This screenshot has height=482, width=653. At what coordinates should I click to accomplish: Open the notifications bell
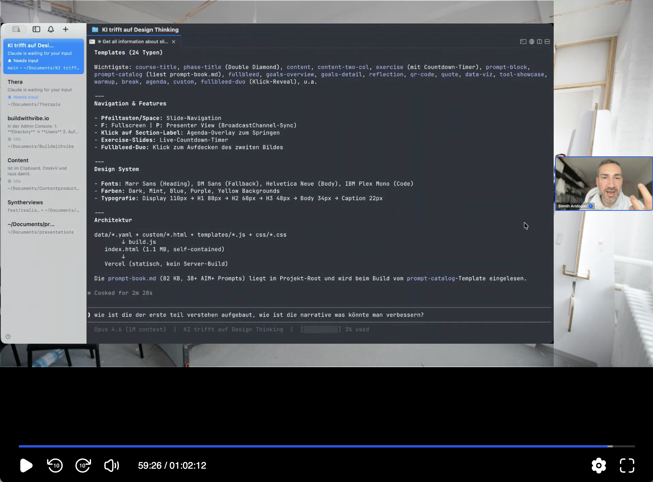coord(51,29)
